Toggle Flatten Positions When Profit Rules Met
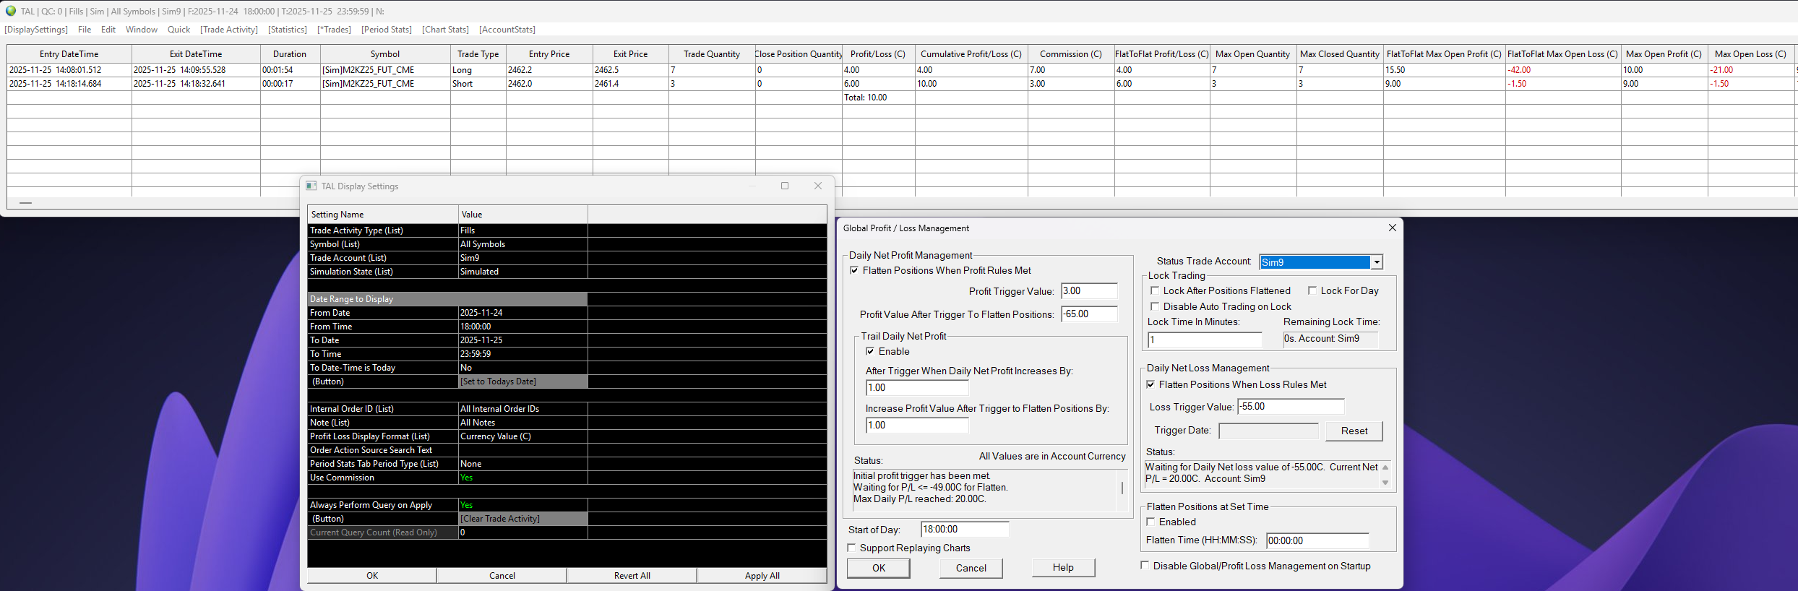Screen dimensions: 1798x591 click(854, 270)
